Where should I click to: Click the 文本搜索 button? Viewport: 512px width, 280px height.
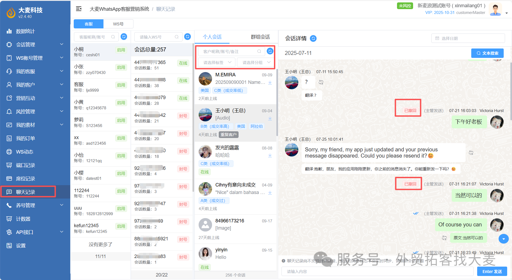click(487, 53)
